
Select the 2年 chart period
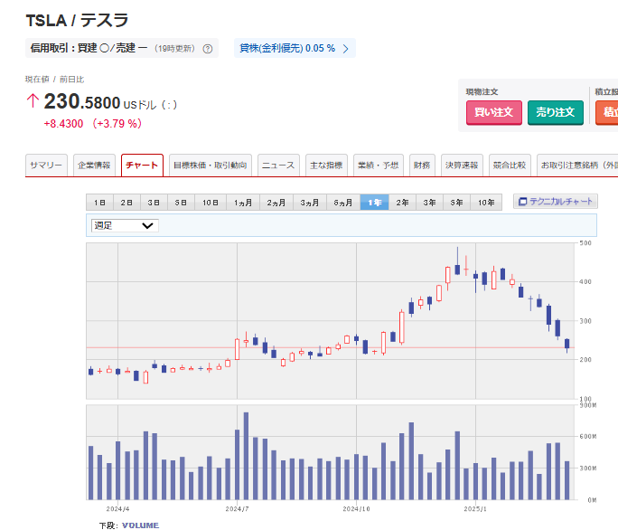click(x=402, y=203)
